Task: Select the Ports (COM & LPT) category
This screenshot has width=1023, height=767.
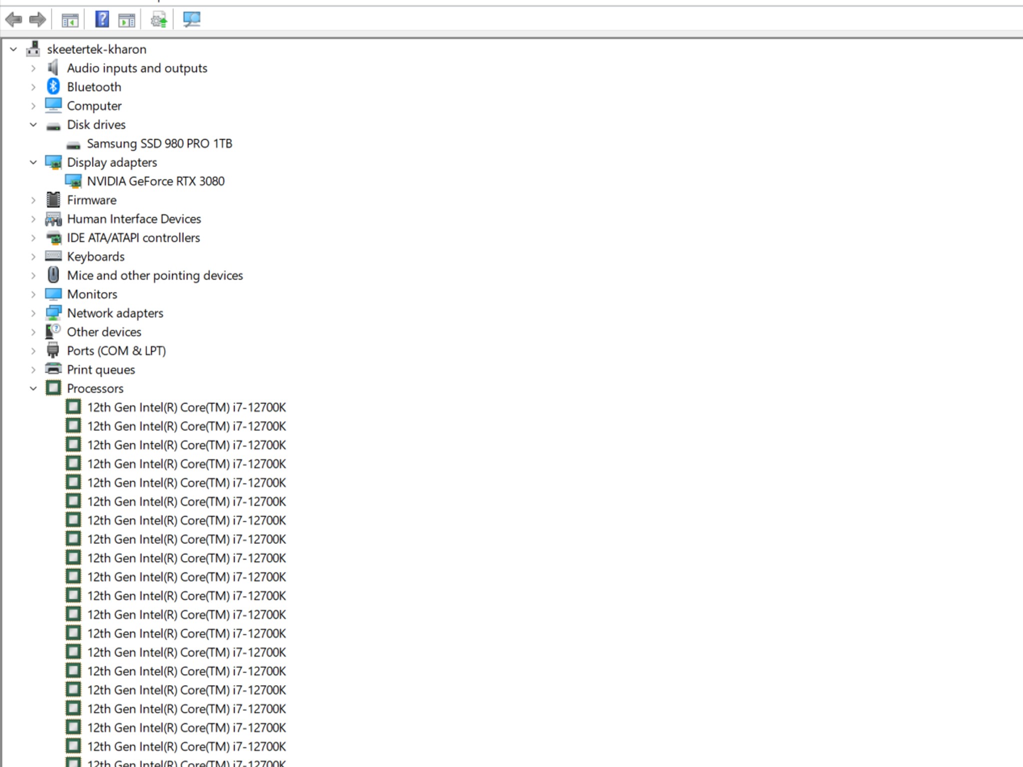Action: (x=116, y=351)
